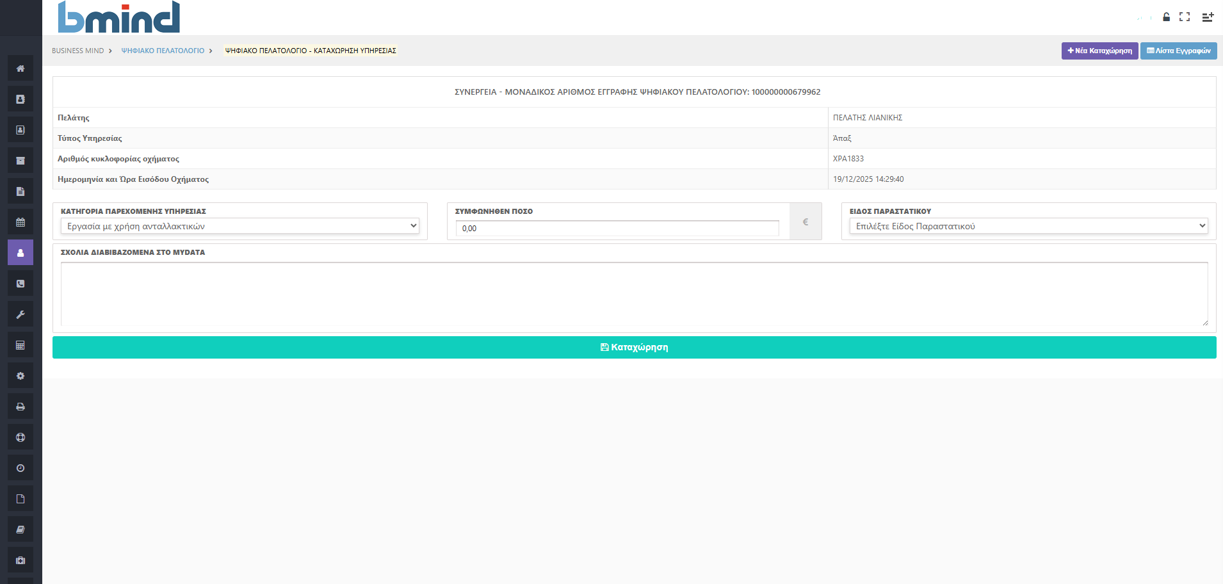
Task: Click the printer icon in the sidebar
Action: 20,407
